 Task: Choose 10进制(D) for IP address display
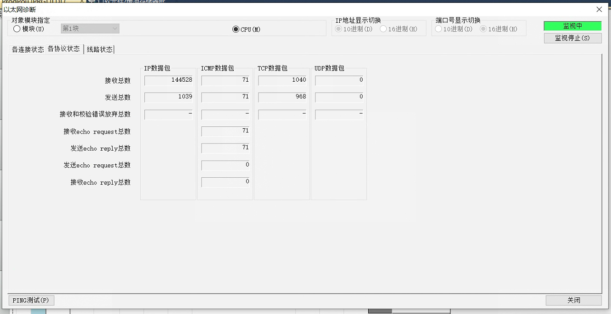click(339, 29)
